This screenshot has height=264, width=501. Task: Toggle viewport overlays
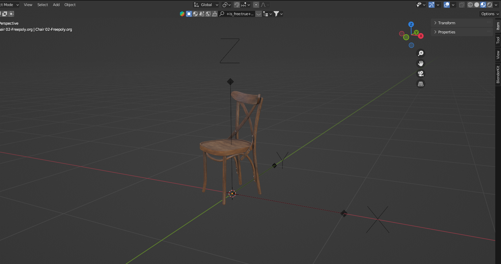[x=447, y=5]
